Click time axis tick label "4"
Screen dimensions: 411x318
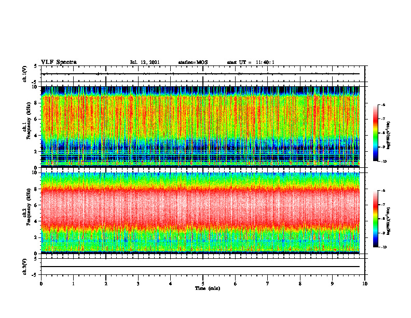171,284
